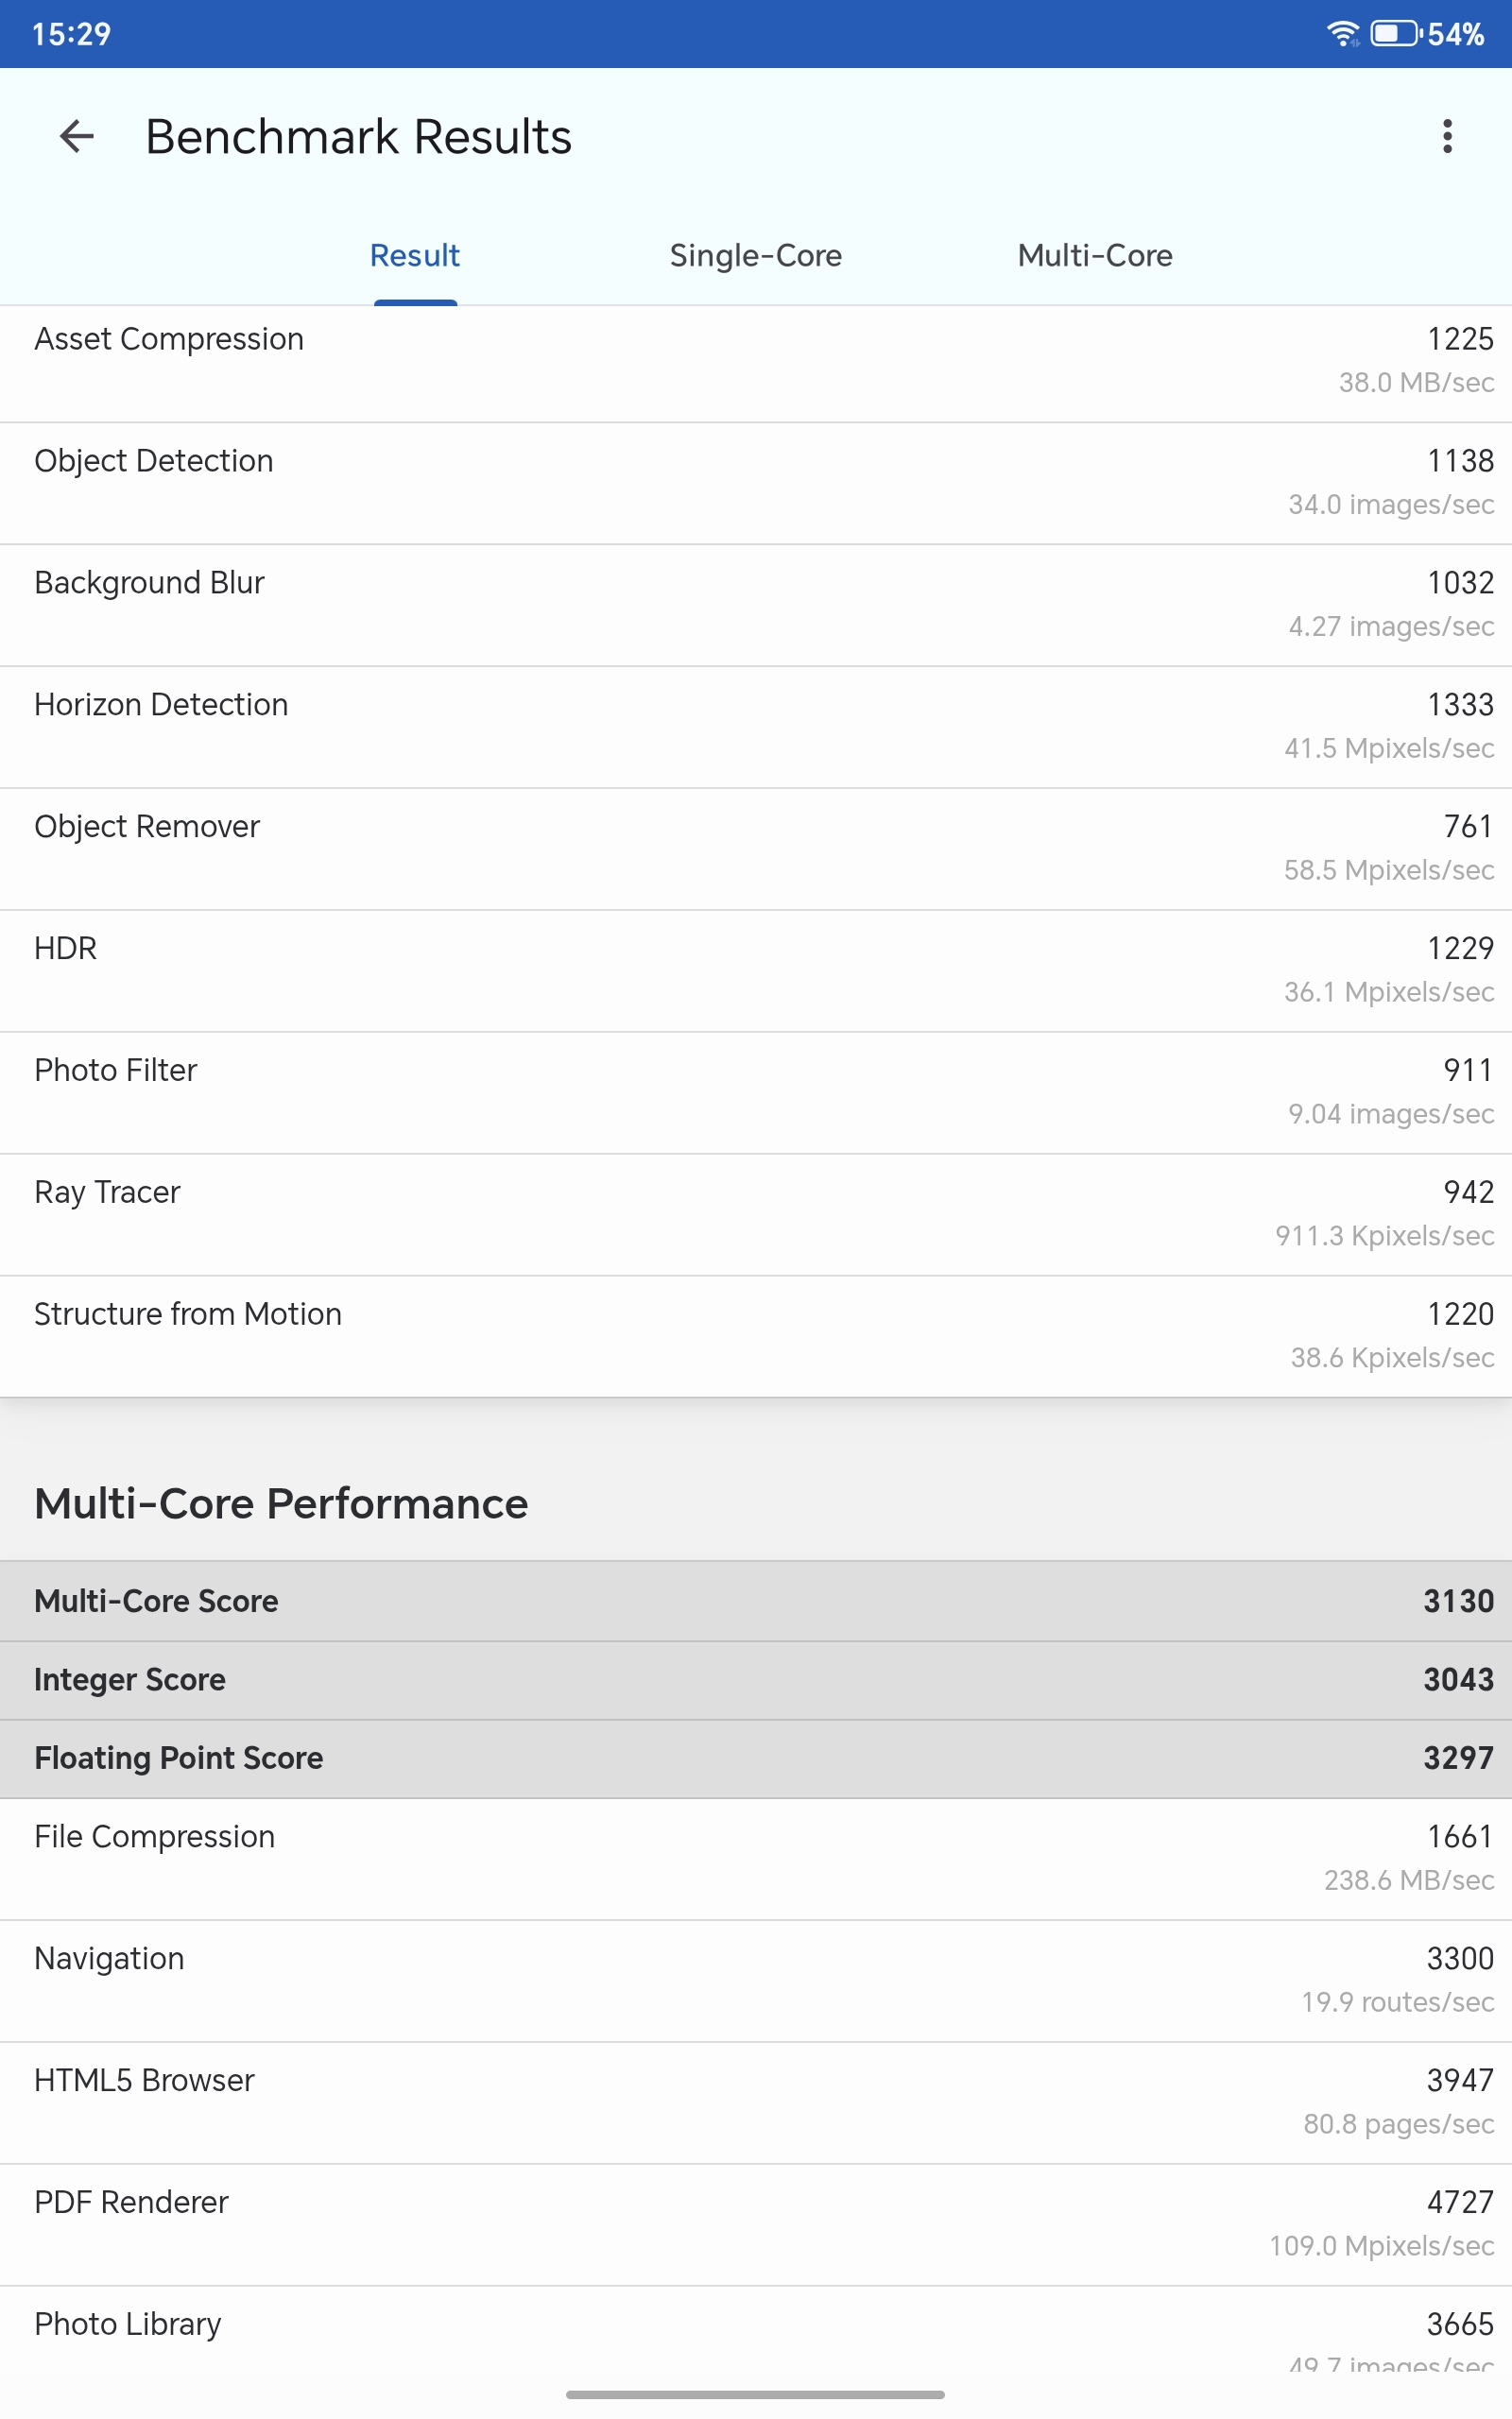Tap the Asset Compression result row

(756, 362)
